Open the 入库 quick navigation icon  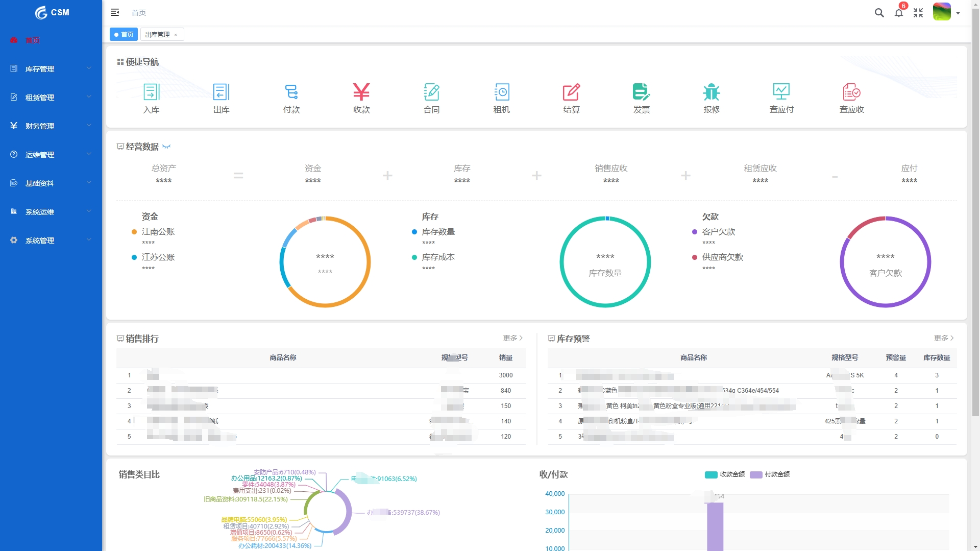(151, 92)
